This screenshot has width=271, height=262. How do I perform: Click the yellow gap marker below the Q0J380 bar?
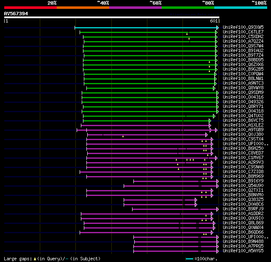click(x=123, y=136)
